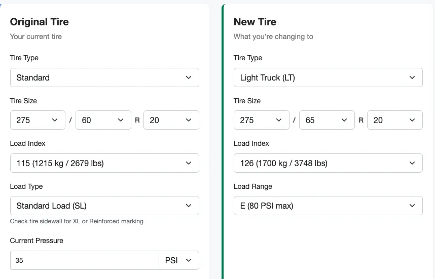Screen dimensions: 435x279
Task: Change the PSI pressure unit selector
Action: (179, 260)
